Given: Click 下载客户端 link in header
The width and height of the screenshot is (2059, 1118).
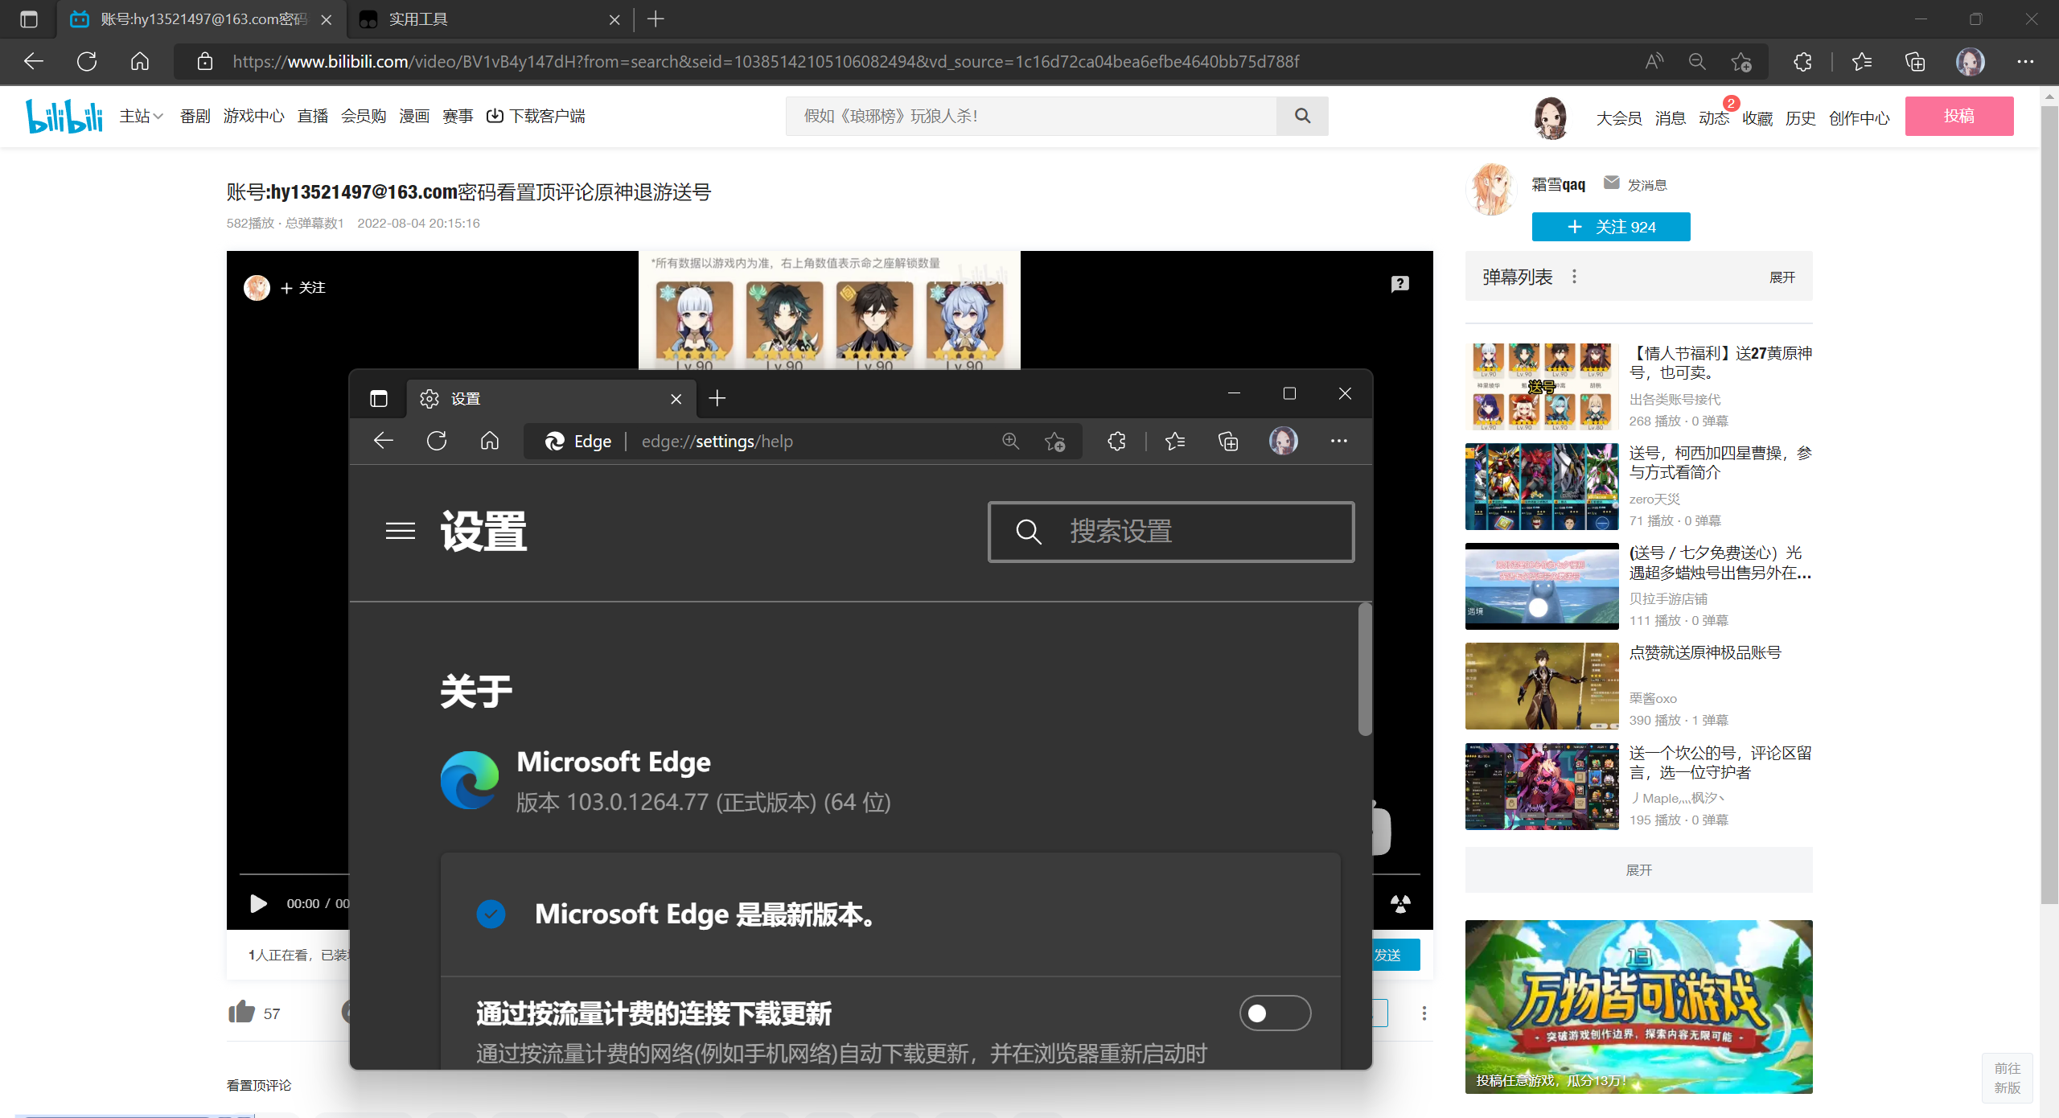Looking at the screenshot, I should [536, 117].
